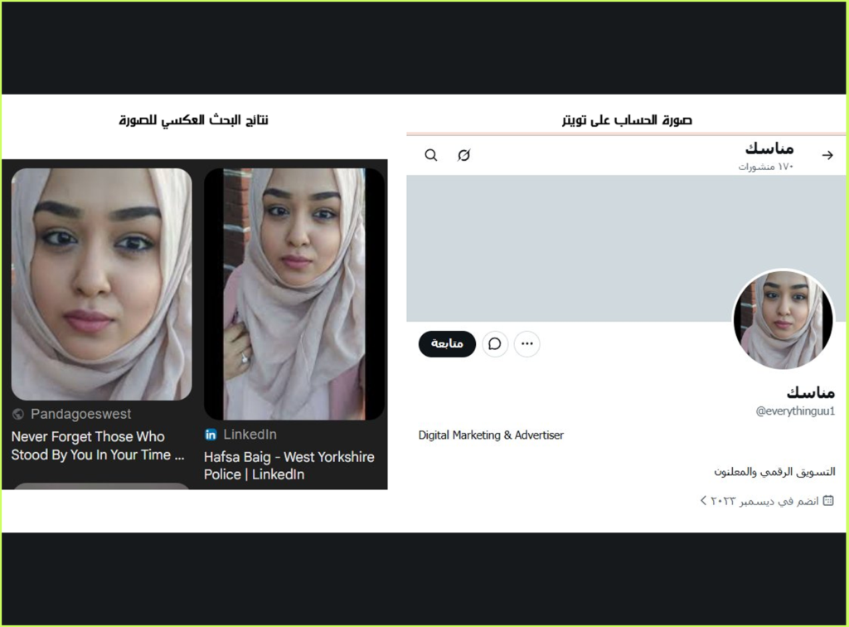Image resolution: width=849 pixels, height=627 pixels.
Task: Click the نتائج البحث العكسي للصورة heading
Action: pos(194,119)
